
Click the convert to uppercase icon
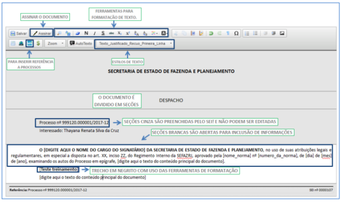pos(137,33)
